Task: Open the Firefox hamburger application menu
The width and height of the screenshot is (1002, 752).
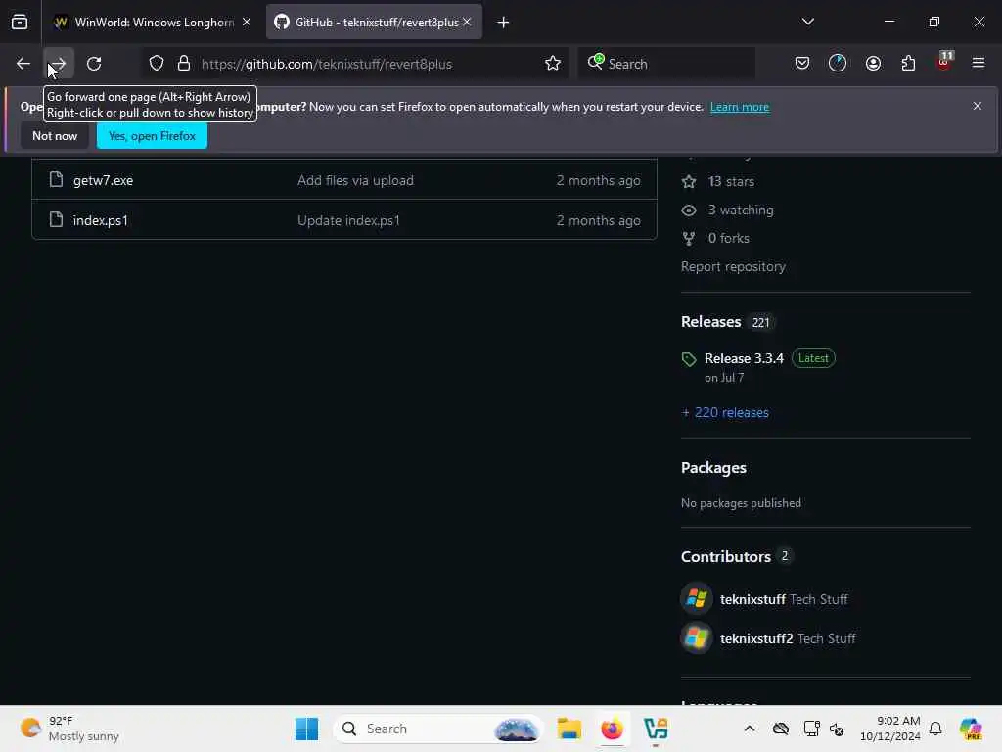Action: click(x=979, y=63)
